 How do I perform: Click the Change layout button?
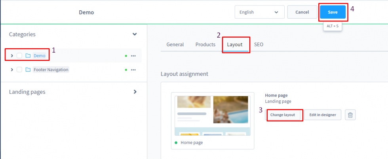pyautogui.click(x=283, y=115)
